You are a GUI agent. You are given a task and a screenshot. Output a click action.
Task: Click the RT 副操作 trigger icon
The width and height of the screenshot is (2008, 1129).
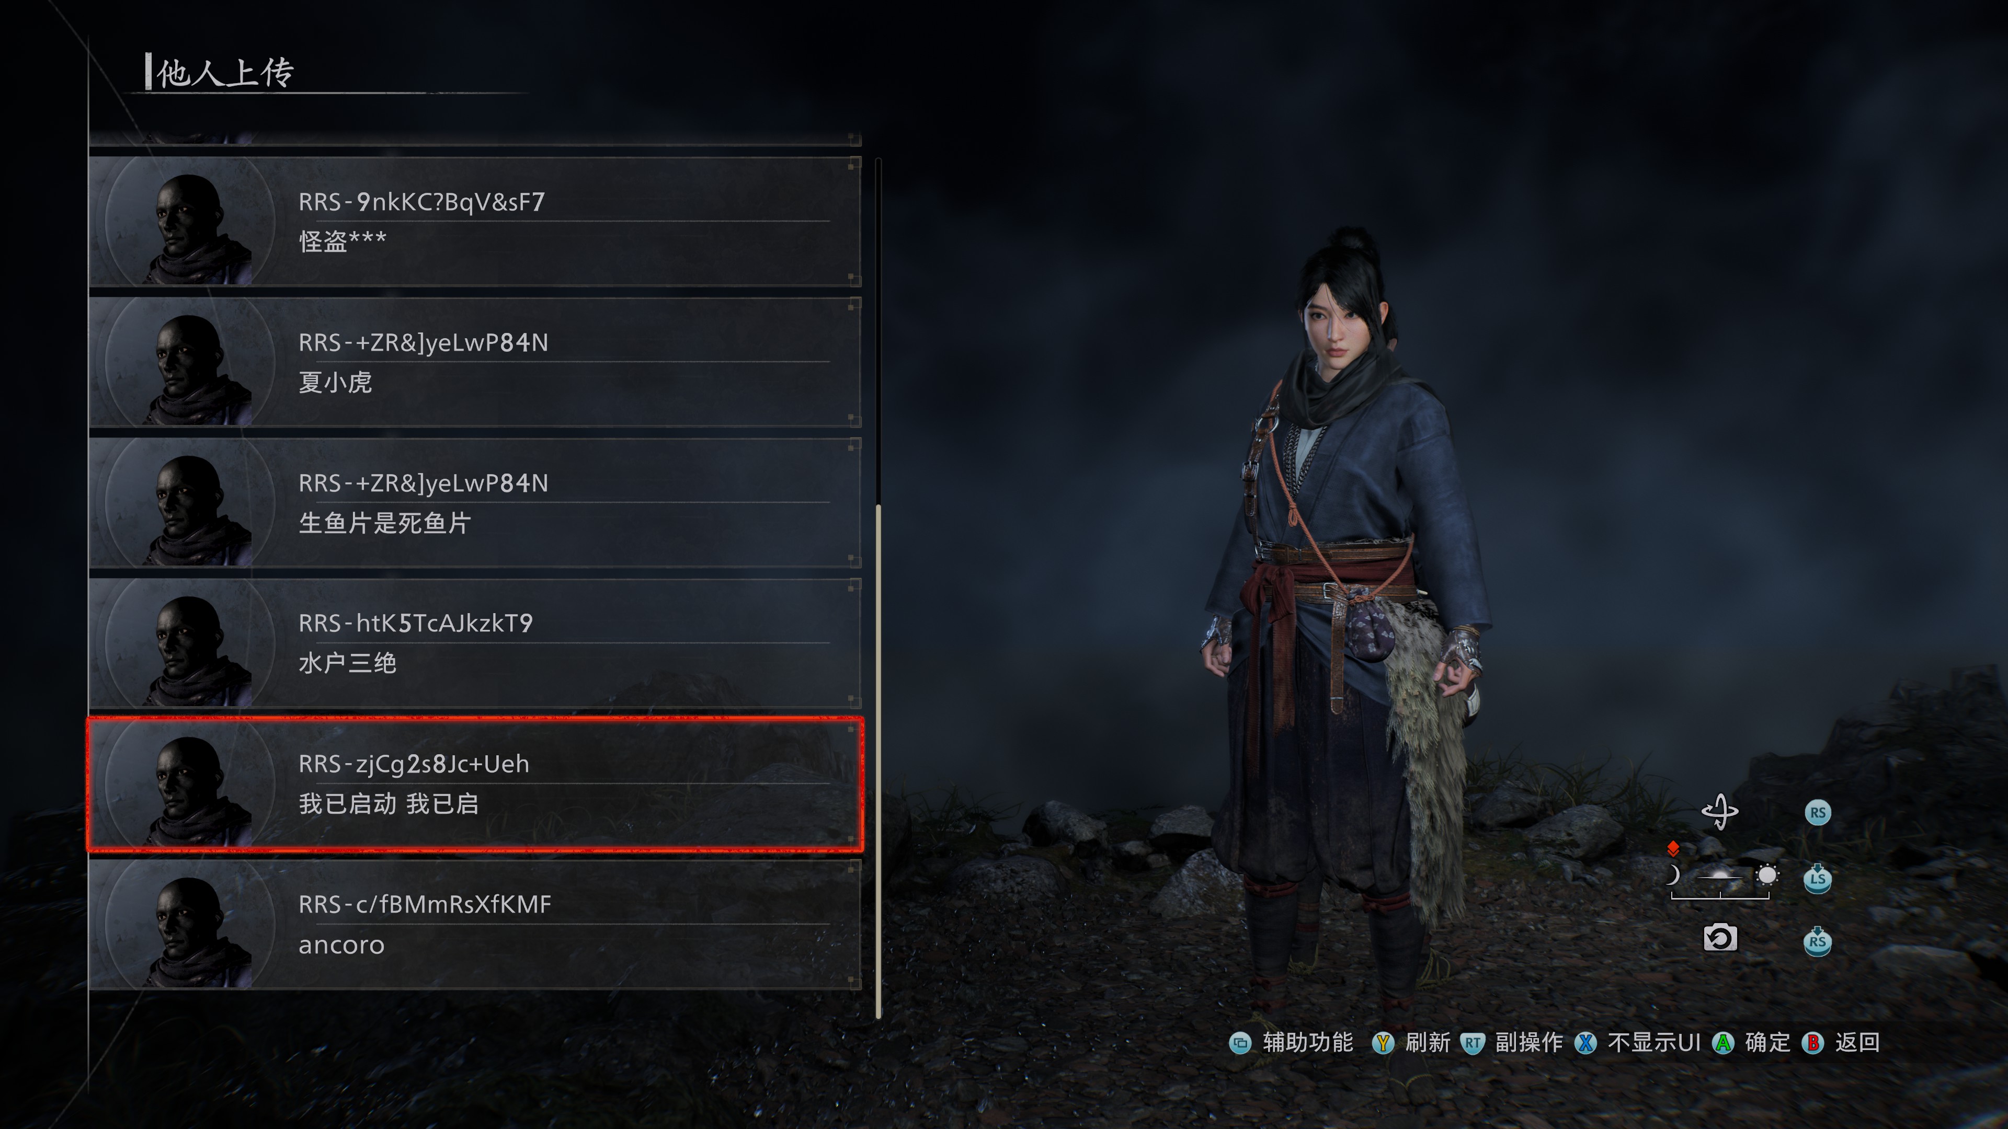[x=1473, y=1043]
